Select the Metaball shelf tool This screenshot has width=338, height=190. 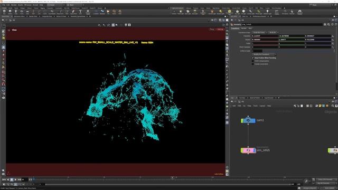point(102,12)
